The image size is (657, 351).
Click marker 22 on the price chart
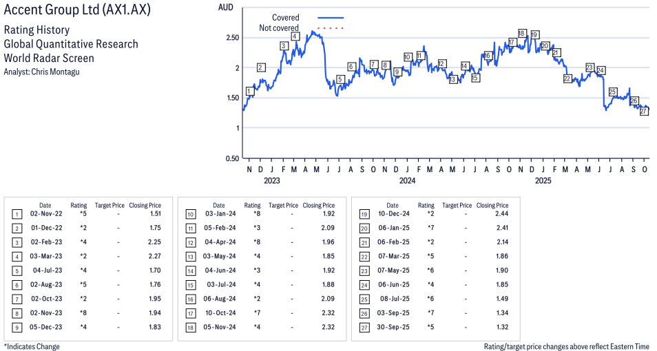click(567, 78)
